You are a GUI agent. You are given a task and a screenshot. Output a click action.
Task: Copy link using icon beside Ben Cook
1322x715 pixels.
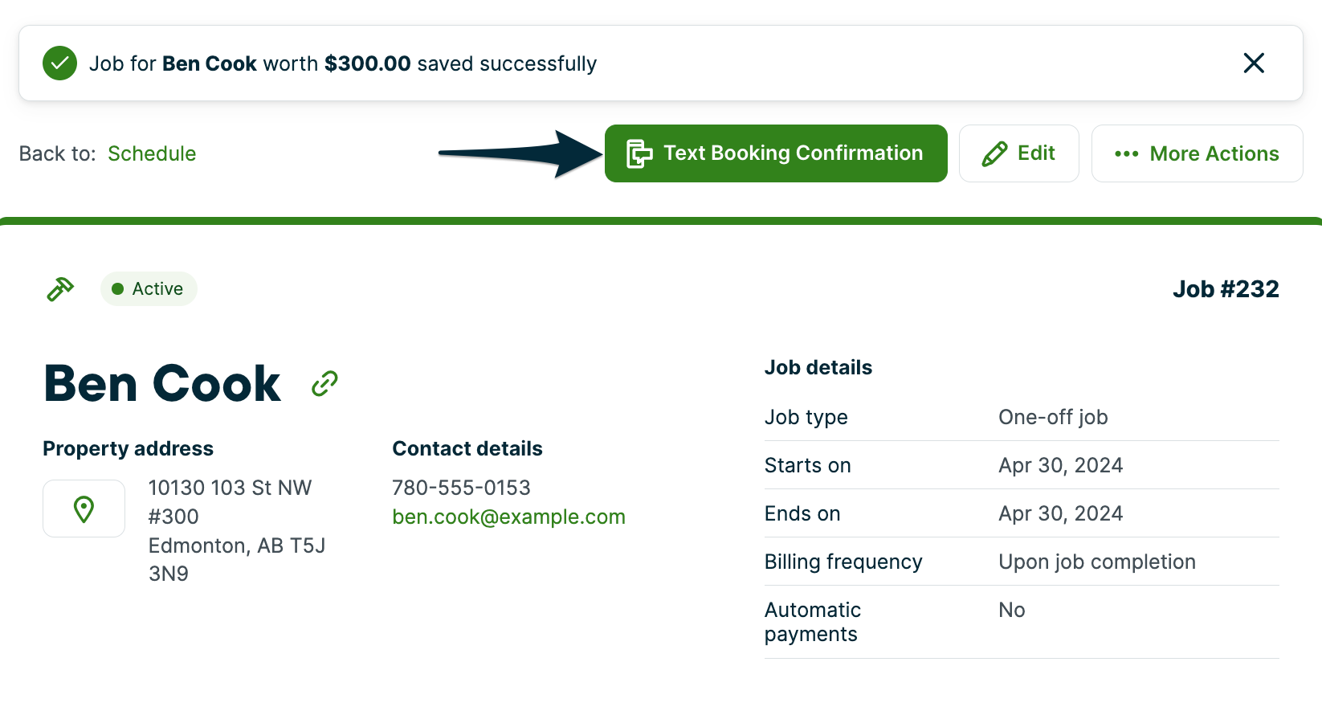coord(324,383)
